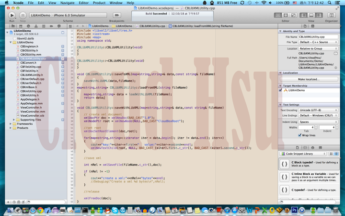345x216 pixels.
Task: Open the Organizer window
Action: (331, 15)
